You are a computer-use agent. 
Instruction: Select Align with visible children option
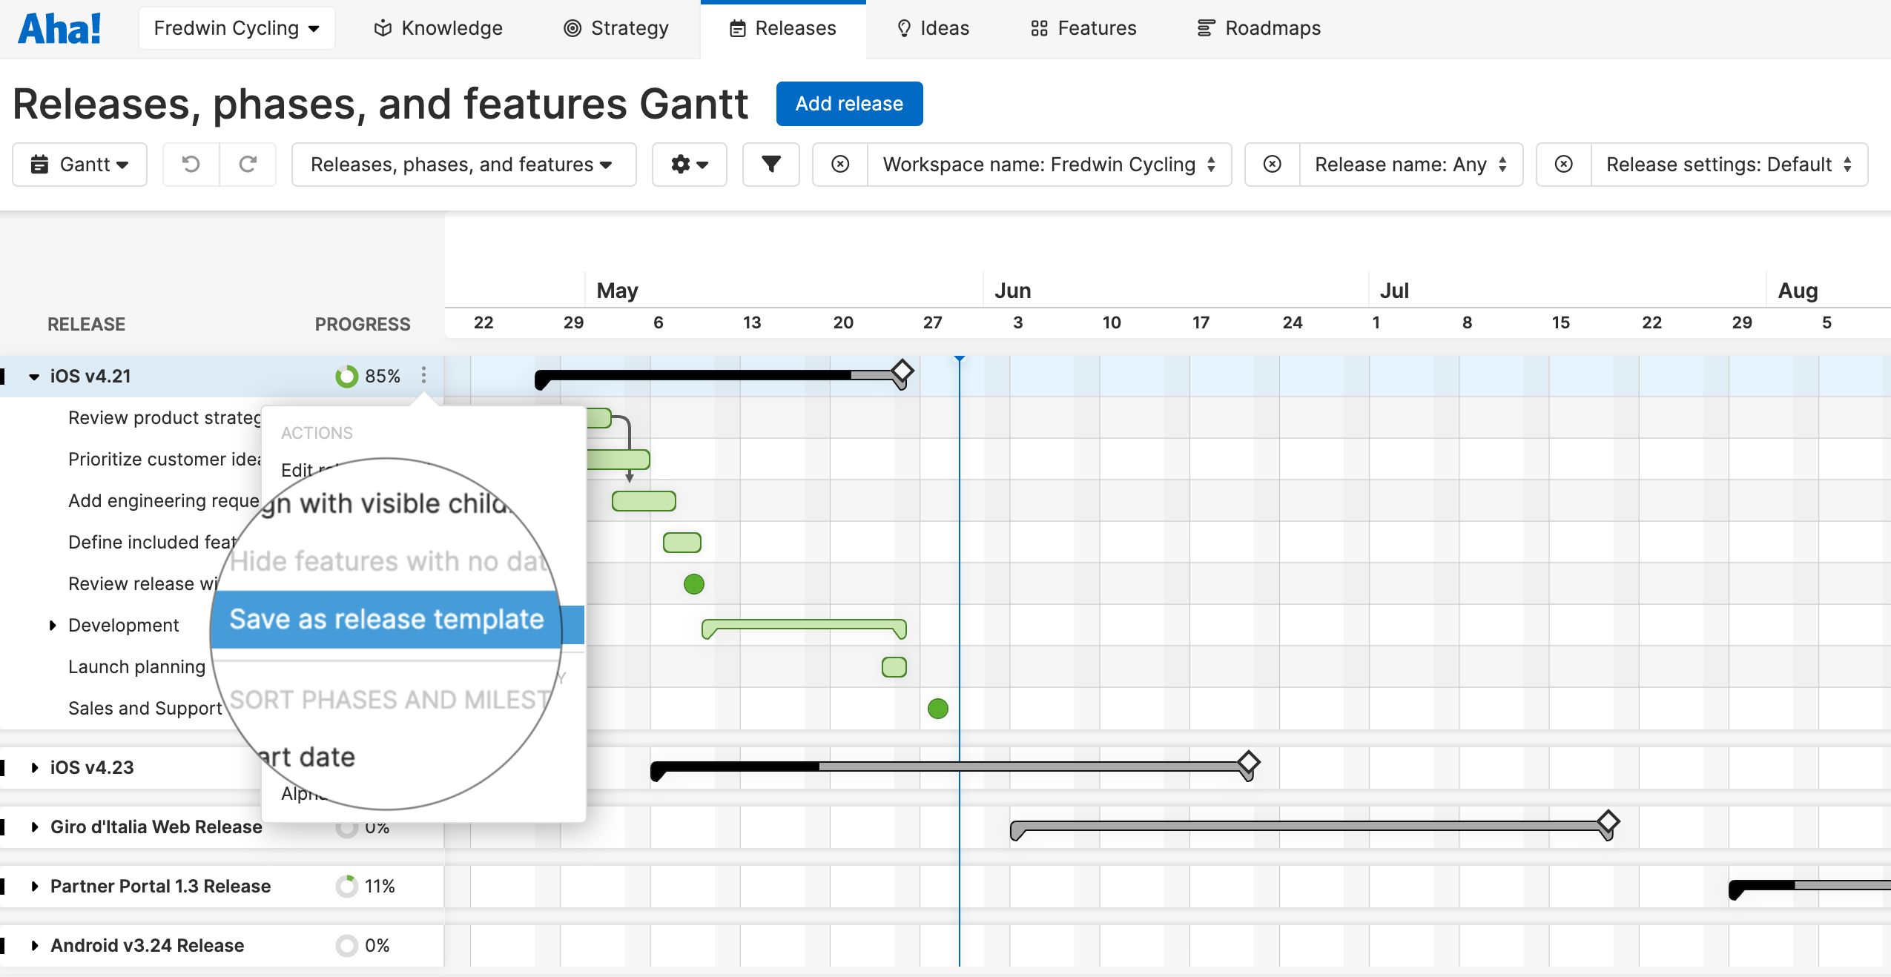pos(386,503)
